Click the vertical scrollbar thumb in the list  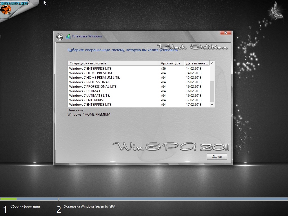click(212, 92)
